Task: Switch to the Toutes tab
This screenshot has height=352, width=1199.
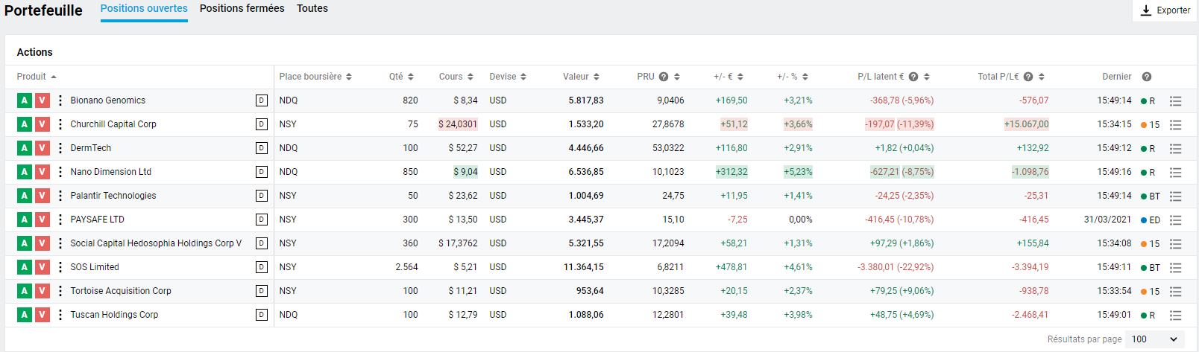Action: tap(312, 9)
